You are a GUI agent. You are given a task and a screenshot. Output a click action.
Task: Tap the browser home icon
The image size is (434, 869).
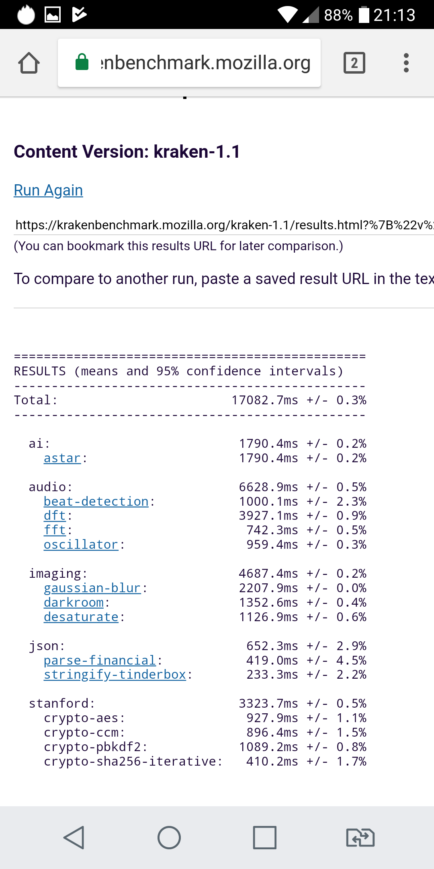tap(29, 63)
